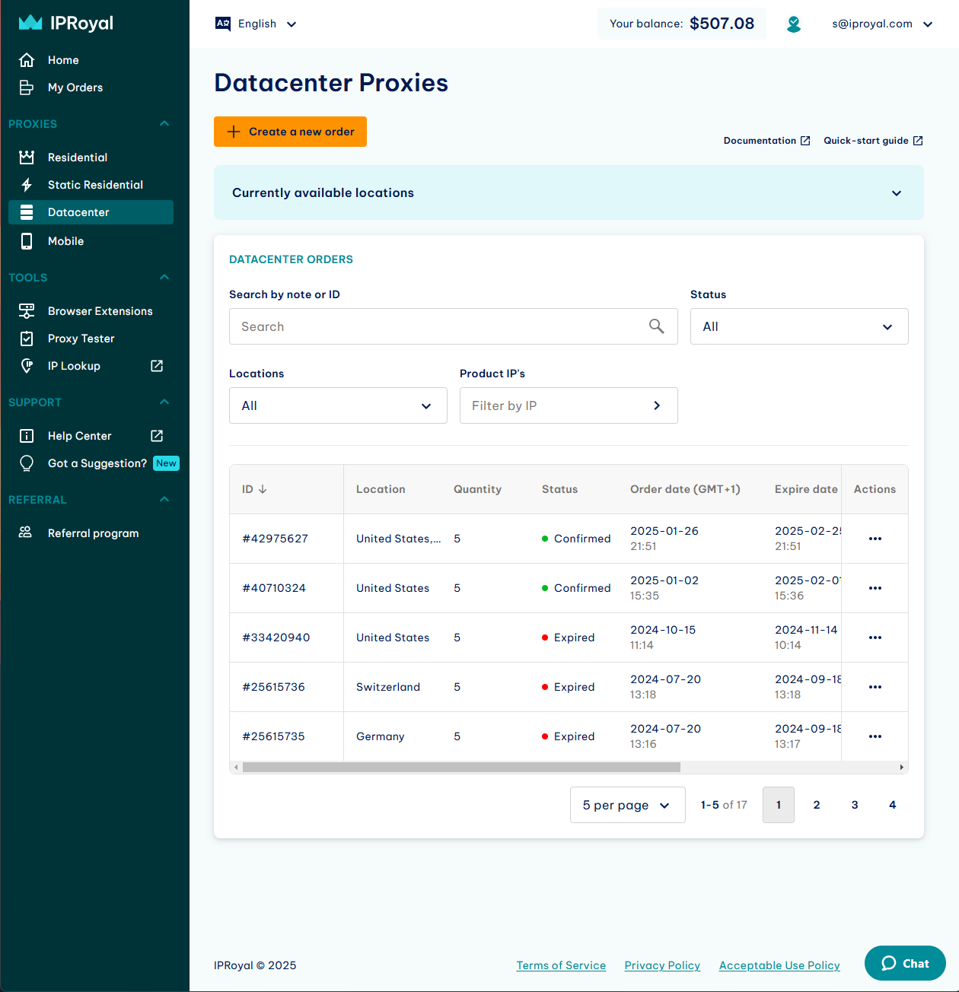Click the table horizontal scrollbar thumb
959x992 pixels.
[x=461, y=768]
